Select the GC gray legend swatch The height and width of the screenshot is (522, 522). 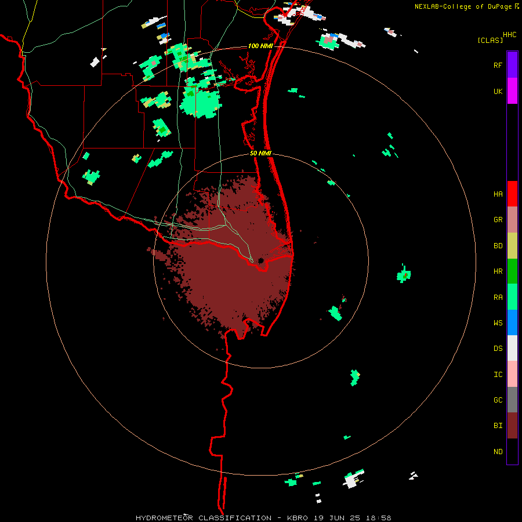(512, 400)
